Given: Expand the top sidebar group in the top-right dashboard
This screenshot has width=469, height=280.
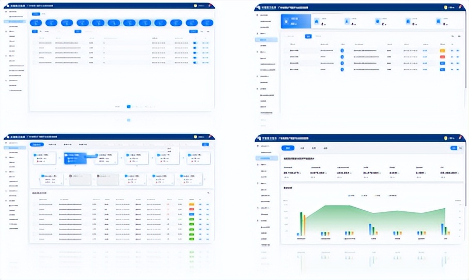Looking at the screenshot, I should tap(258, 15).
